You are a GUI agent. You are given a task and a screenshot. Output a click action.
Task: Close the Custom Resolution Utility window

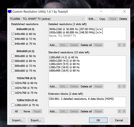125,11
